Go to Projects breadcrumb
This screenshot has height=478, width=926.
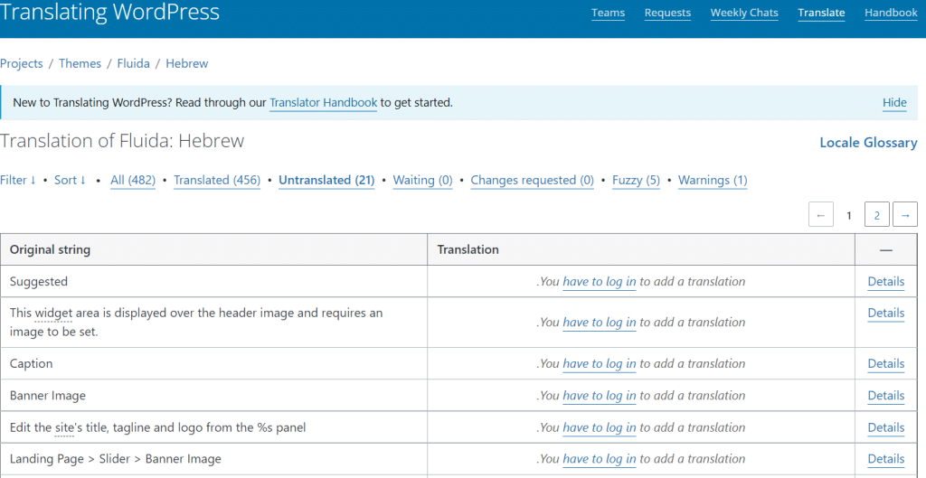(x=22, y=63)
